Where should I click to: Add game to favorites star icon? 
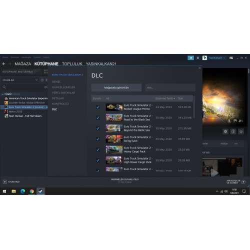(x=241, y=131)
